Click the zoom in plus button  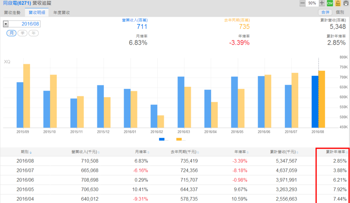pos(322,3)
